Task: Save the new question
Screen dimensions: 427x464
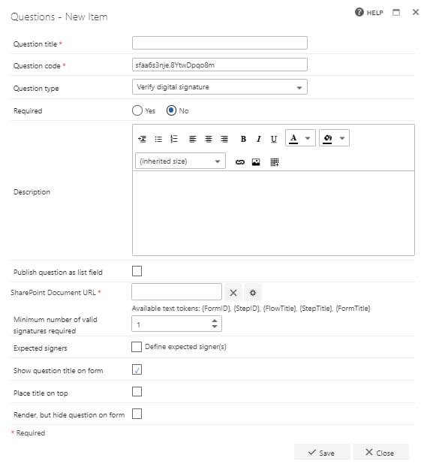Action: pyautogui.click(x=322, y=453)
